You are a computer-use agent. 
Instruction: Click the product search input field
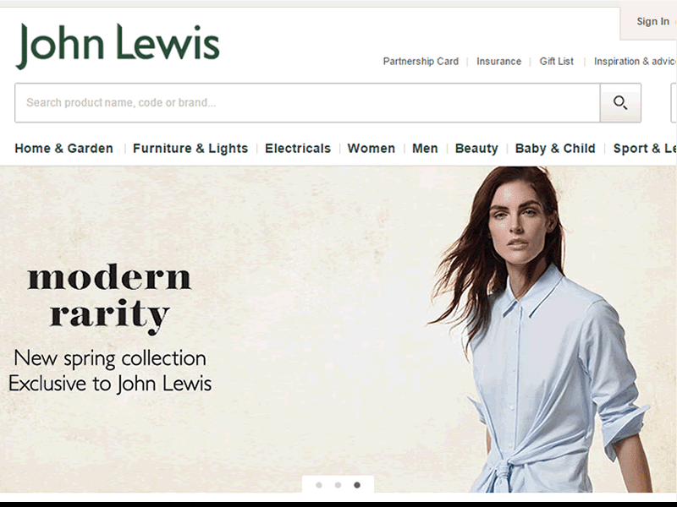tap(307, 102)
